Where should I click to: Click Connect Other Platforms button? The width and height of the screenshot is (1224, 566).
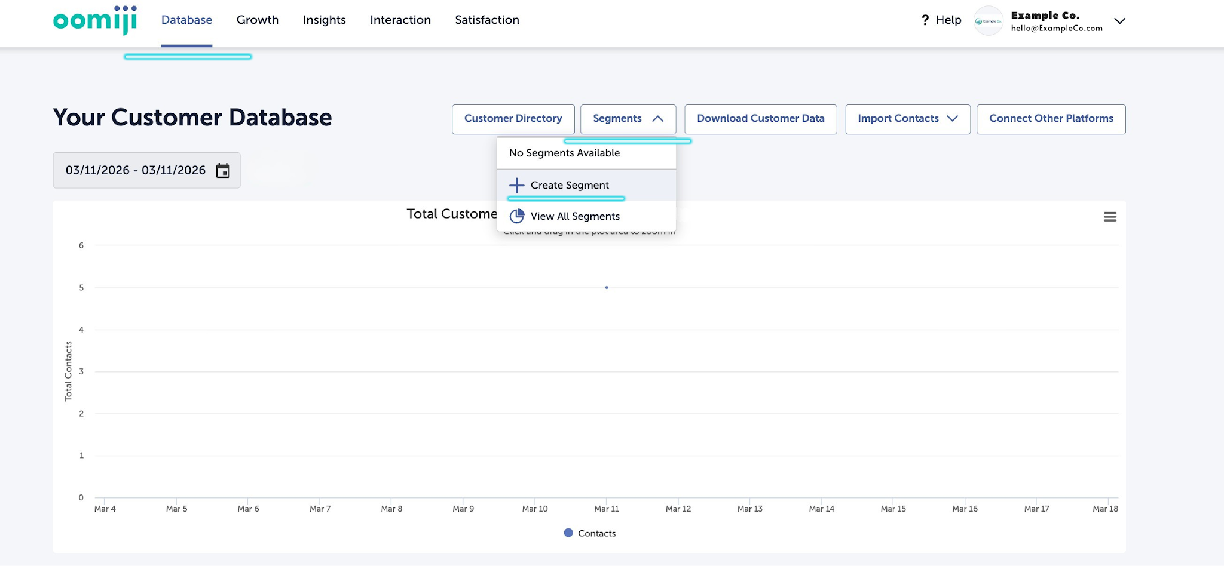(1051, 119)
